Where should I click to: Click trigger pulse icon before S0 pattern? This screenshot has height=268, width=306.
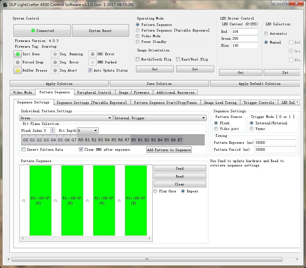click(x=24, y=201)
